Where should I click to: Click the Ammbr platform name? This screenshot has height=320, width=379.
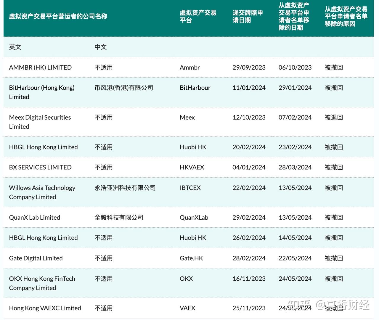(190, 67)
